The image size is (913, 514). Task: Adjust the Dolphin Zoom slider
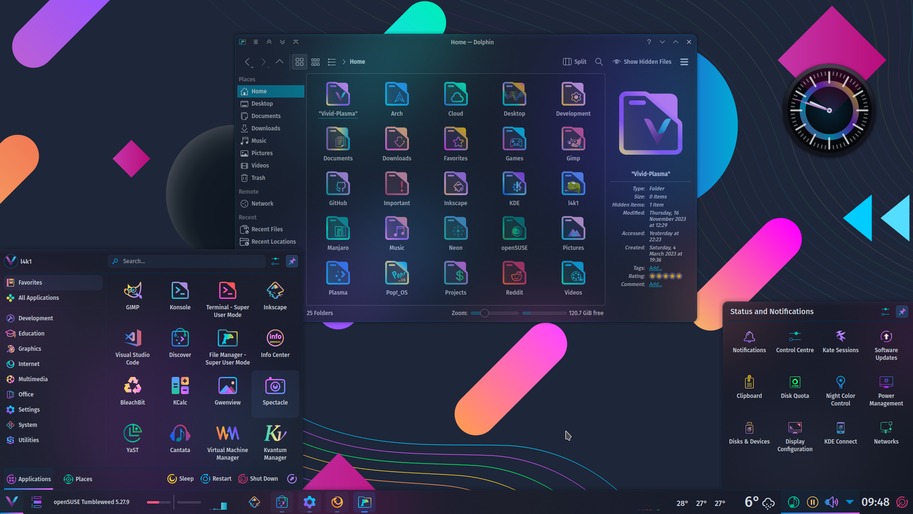point(495,313)
